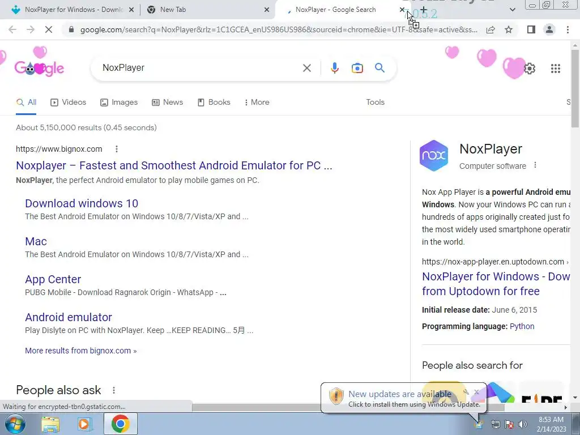Open the Mac sitelink

[x=36, y=241]
